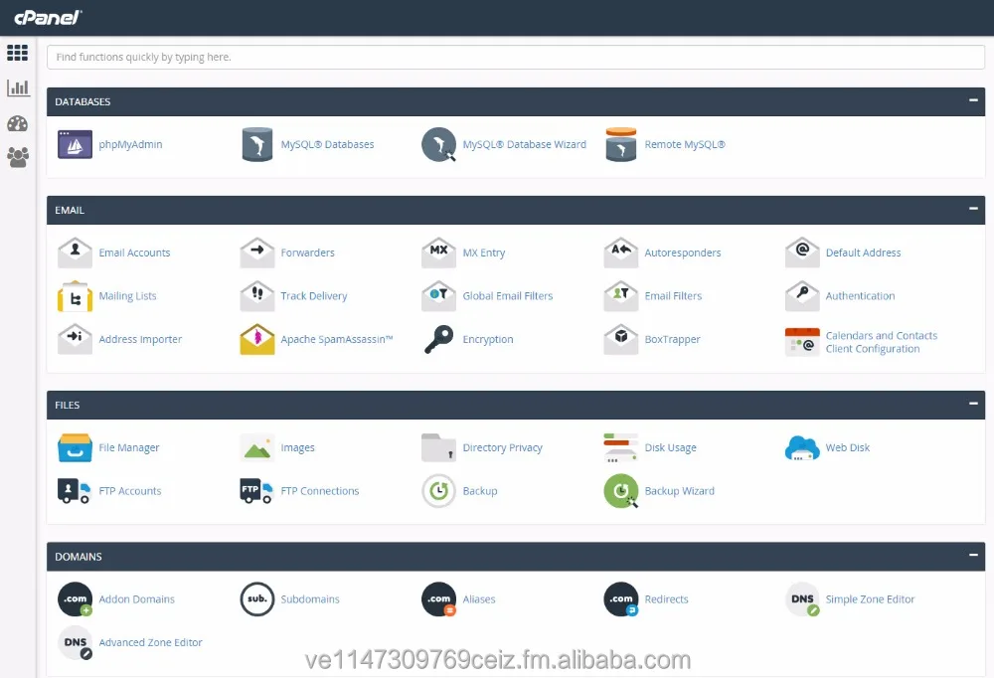Screen dimensions: 994x678
Task: Focus the Find functions search box
Action: pos(515,57)
